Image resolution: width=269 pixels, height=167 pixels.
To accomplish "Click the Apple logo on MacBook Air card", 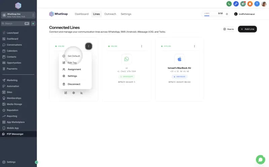I will coord(179,59).
